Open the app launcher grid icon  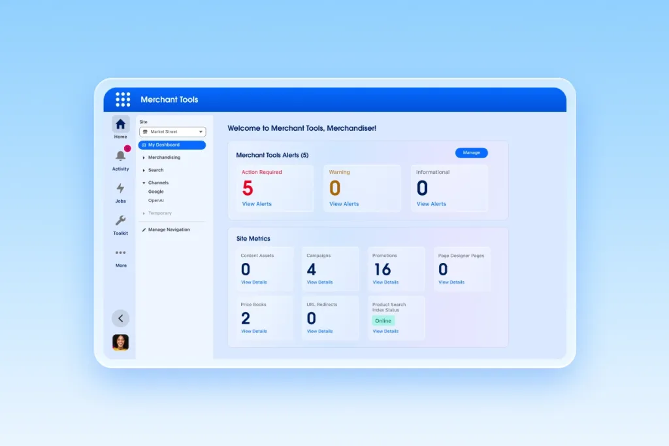point(123,99)
